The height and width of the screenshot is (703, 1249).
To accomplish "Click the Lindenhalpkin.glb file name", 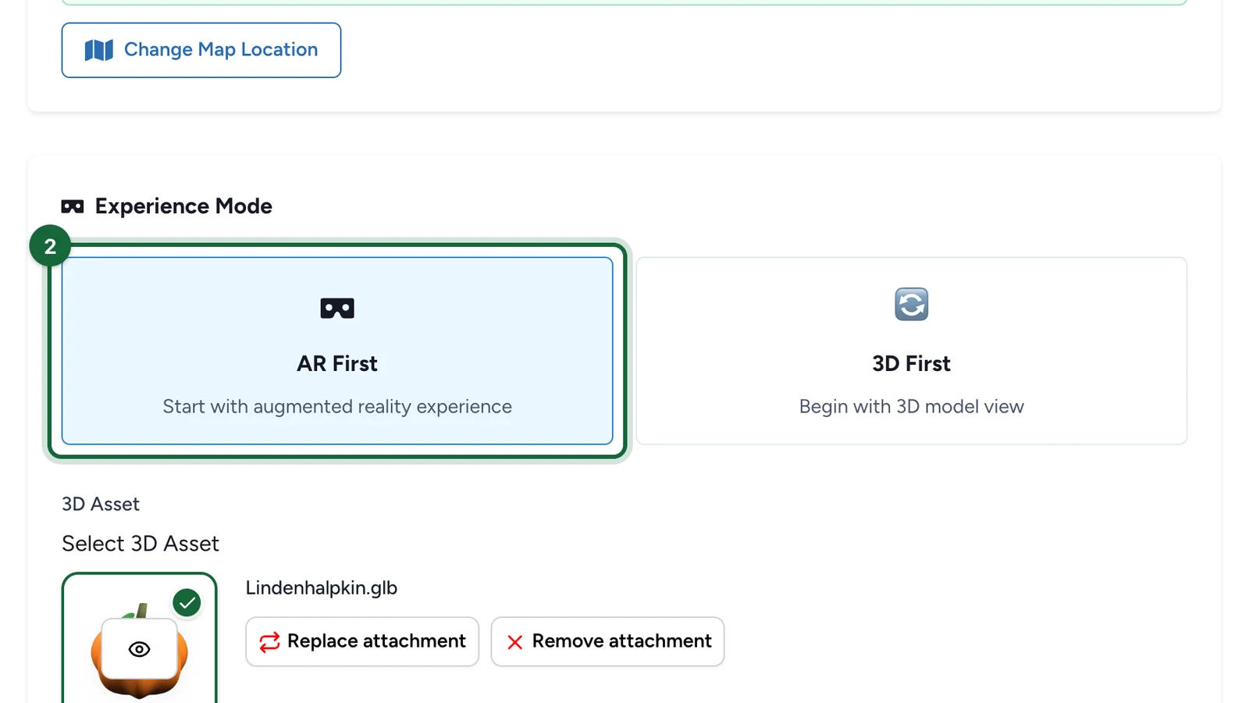I will 322,587.
